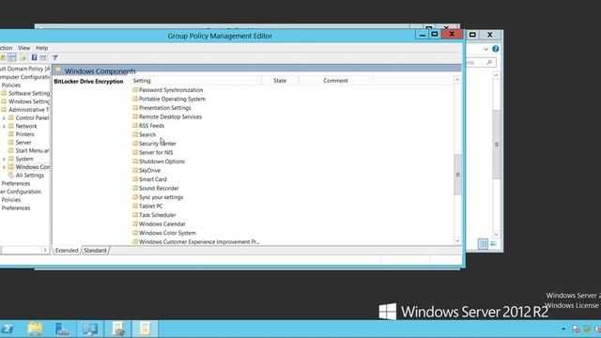Image resolution: width=601 pixels, height=338 pixels.
Task: Select Printers in the tree
Action: pos(25,134)
